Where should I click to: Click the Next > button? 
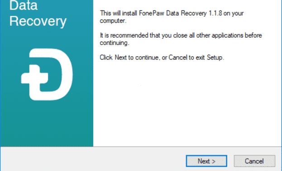[x=206, y=161]
